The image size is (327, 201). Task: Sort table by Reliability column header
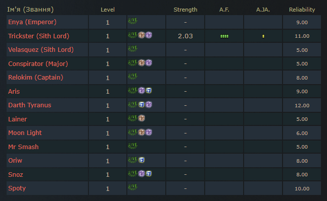click(x=302, y=10)
